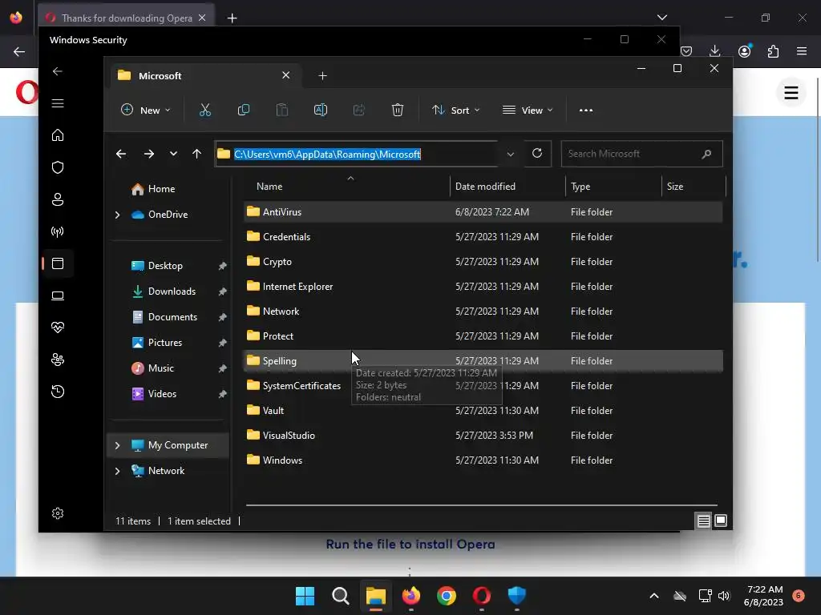Click the Copy icon in Explorer toolbar
This screenshot has width=821, height=615.
(244, 110)
